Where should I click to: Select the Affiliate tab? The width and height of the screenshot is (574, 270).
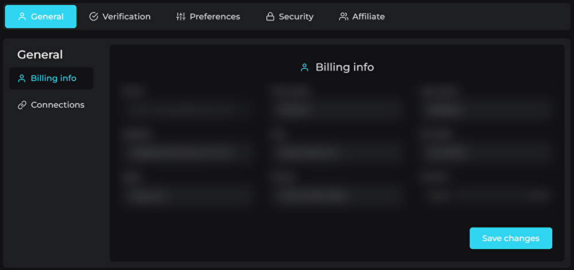click(x=368, y=17)
